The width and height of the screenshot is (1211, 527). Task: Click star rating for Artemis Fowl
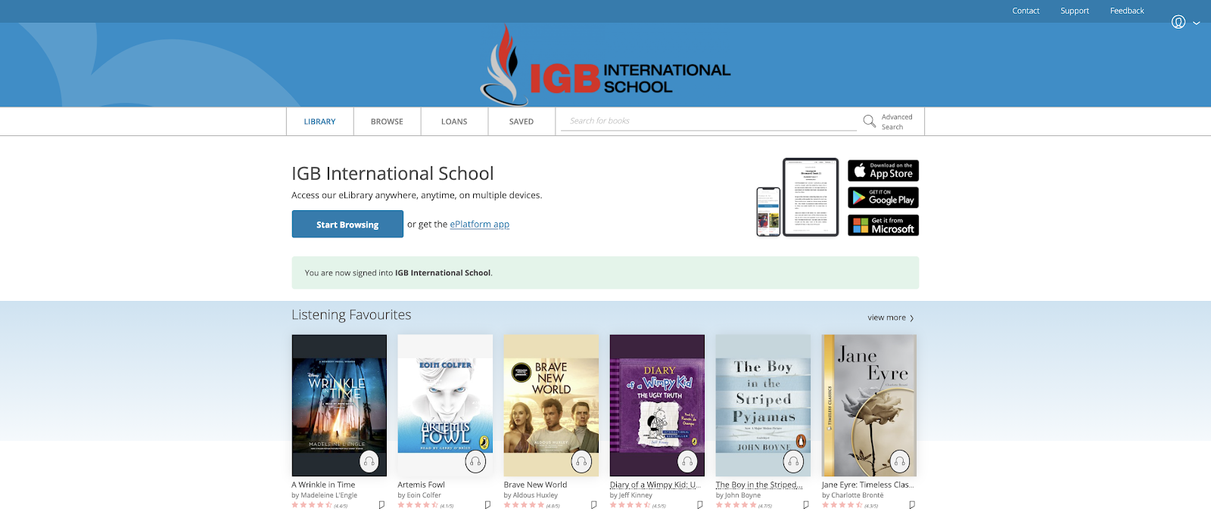coord(418,505)
